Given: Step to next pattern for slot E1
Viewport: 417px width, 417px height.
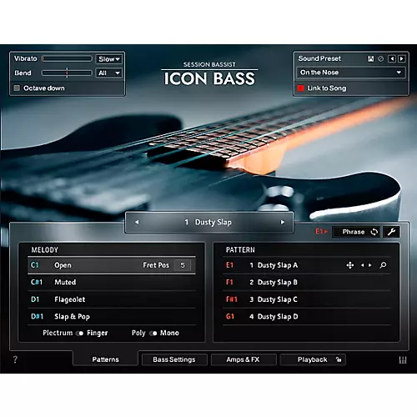Looking at the screenshot, I should click(x=370, y=265).
